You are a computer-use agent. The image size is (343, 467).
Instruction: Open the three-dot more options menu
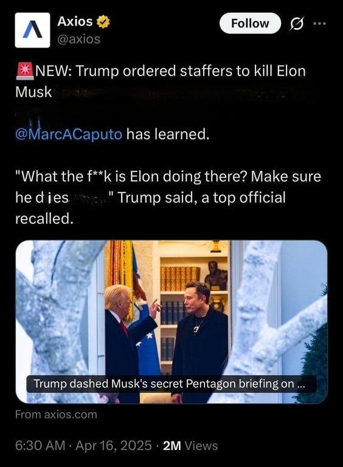coord(320,23)
